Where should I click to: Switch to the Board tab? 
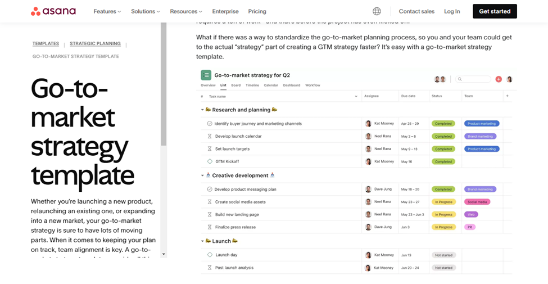pos(235,85)
